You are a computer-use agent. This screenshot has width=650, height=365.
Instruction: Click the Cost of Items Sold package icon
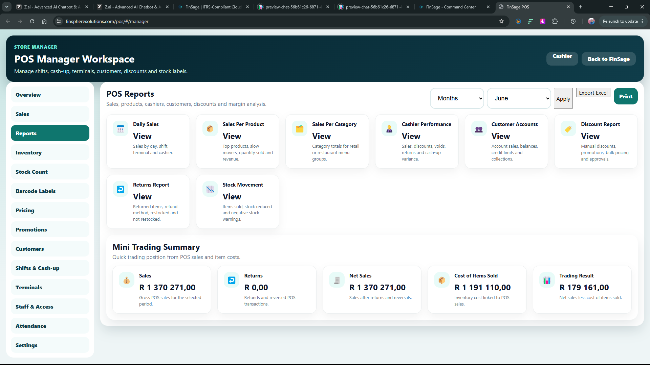coord(442,280)
